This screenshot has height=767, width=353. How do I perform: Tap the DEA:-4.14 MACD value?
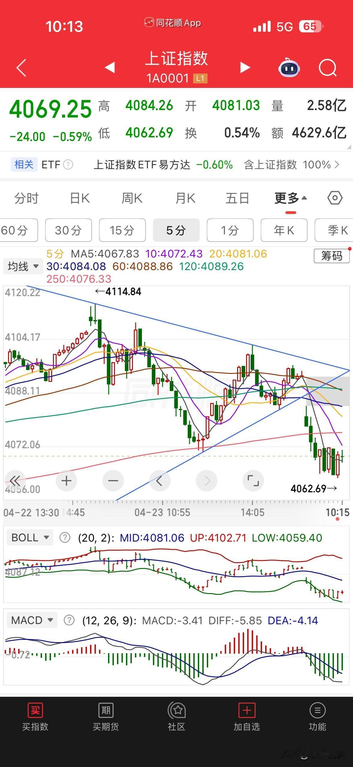[293, 620]
